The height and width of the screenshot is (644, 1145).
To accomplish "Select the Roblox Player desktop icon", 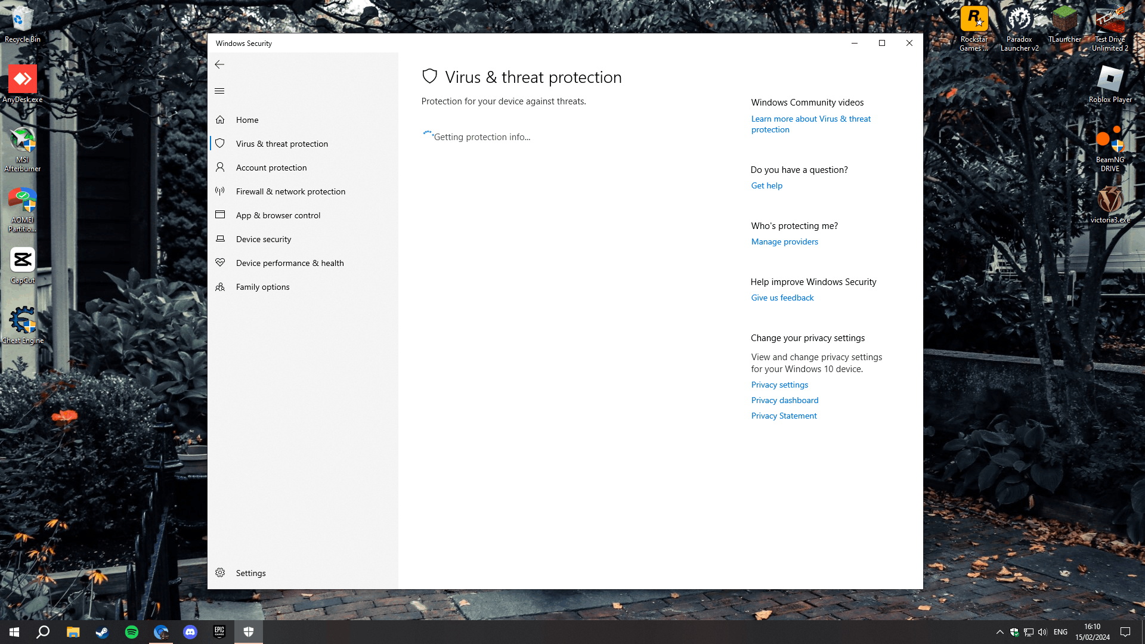I will pyautogui.click(x=1110, y=83).
